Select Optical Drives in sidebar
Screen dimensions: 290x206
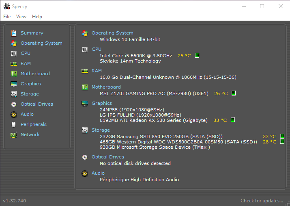click(x=37, y=104)
